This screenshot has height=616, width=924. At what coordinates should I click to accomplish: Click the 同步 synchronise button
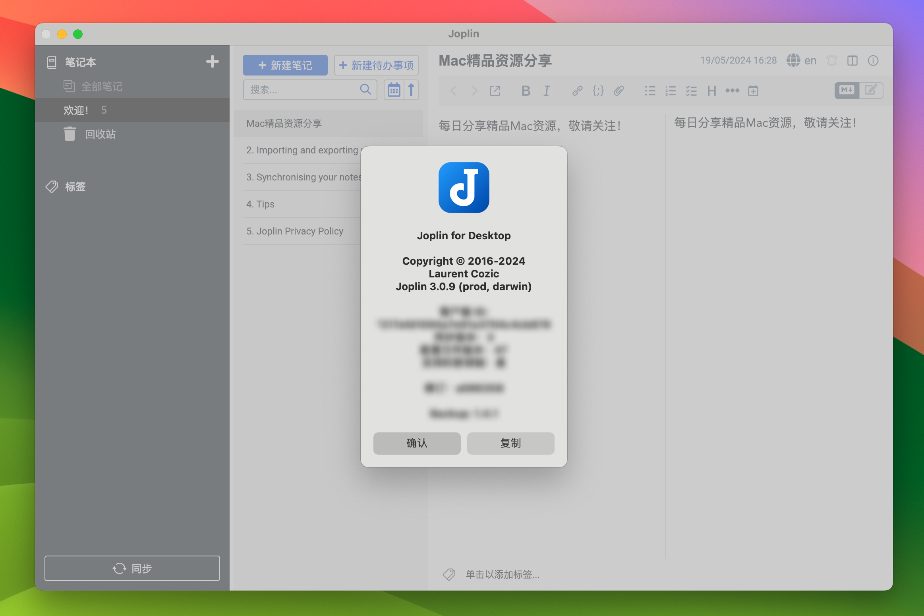pos(132,568)
